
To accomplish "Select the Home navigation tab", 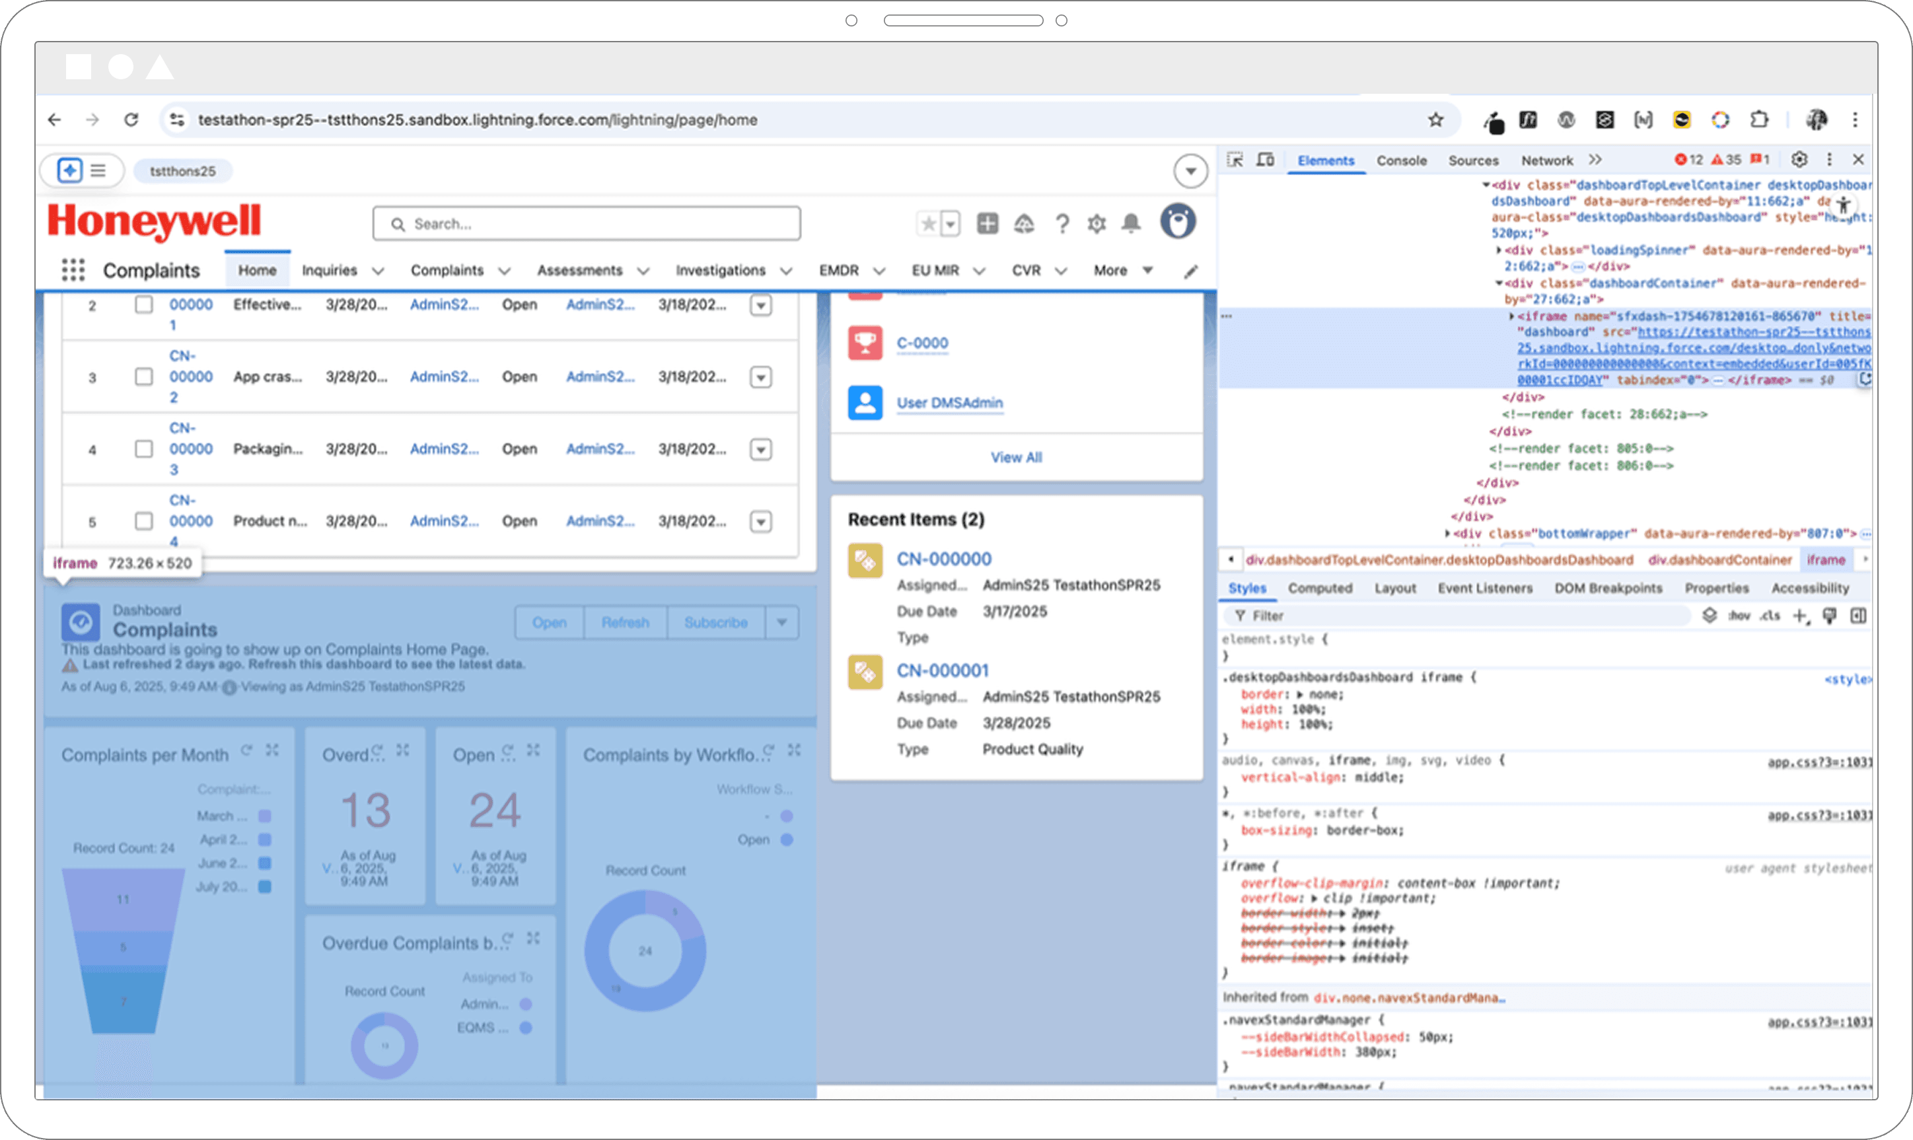I will [x=258, y=270].
